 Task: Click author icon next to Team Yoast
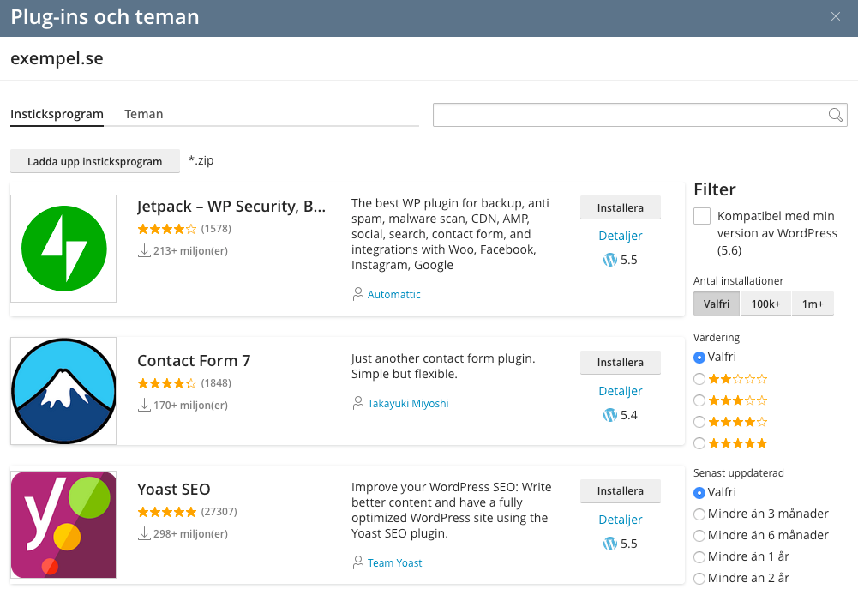coord(358,562)
